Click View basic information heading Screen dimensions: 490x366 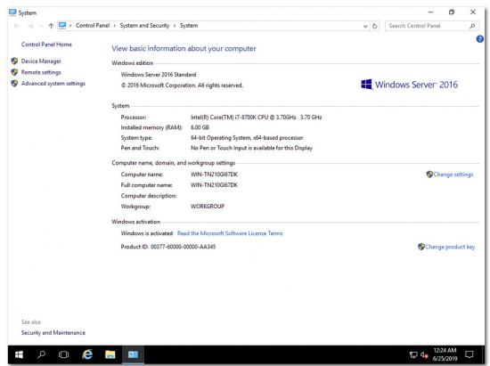184,49
